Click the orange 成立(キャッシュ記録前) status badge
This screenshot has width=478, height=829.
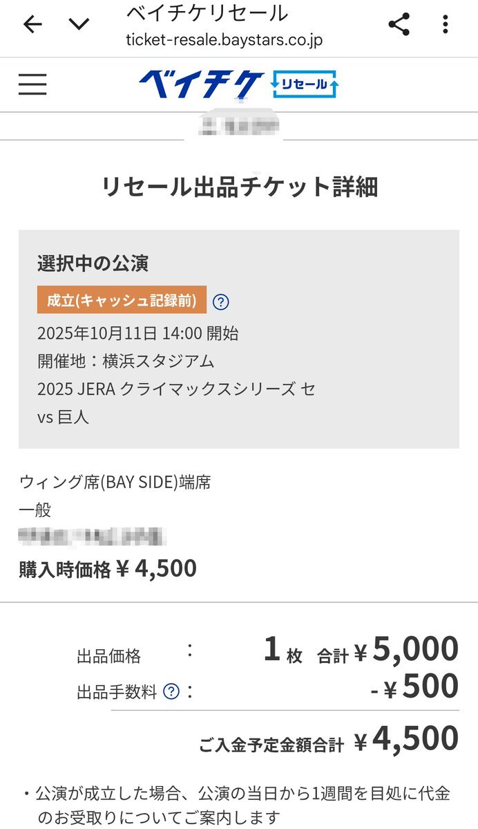(122, 301)
